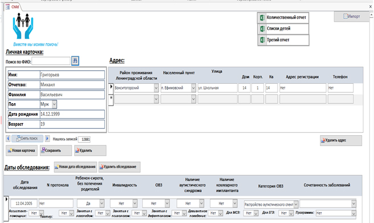Click the Возраст field showing 19
Screen dimensions: 374x223
[x=72, y=124]
